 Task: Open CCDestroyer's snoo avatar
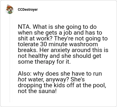pos(10,9)
